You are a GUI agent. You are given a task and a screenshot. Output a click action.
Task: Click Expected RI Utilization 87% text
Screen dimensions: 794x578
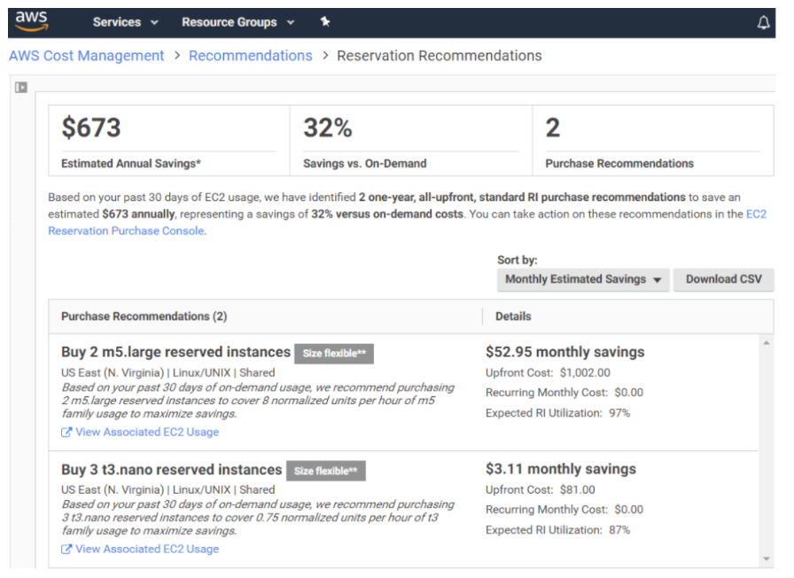[x=558, y=530]
